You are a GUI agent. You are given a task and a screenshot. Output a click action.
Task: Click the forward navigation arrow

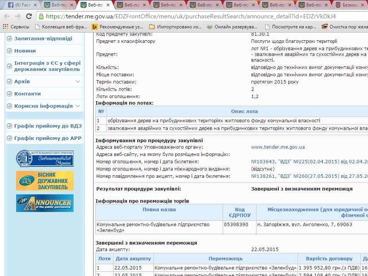coord(17,17)
